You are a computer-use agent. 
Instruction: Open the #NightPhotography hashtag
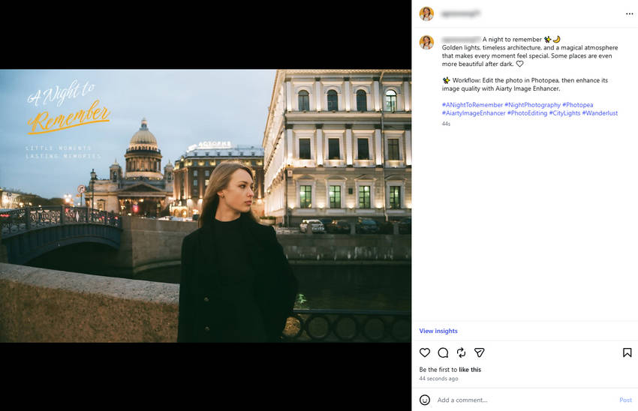pyautogui.click(x=533, y=105)
